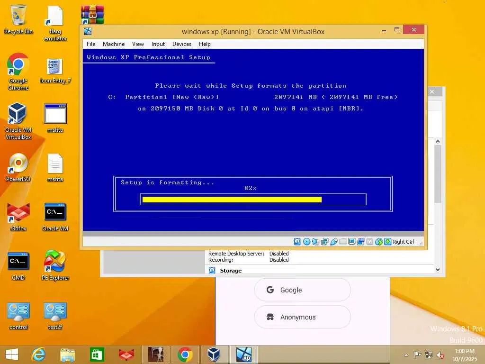Open File Explorer from the taskbar

[67, 355]
